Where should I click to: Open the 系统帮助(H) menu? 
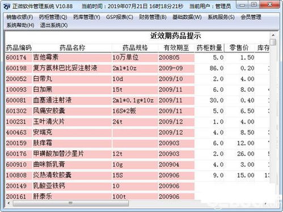20,25
